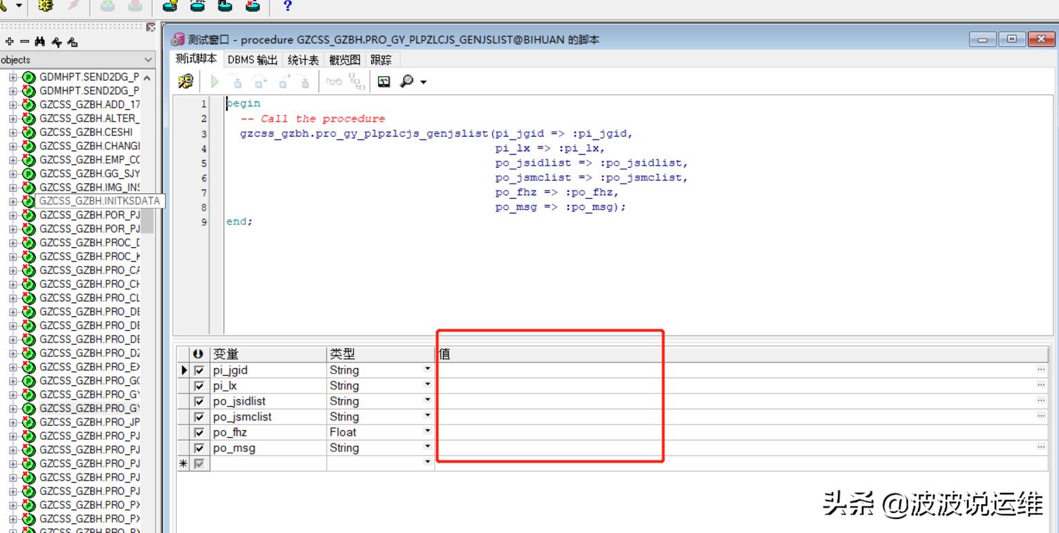1059x533 pixels.
Task: Switch to the 跟踪 tab
Action: click(380, 59)
